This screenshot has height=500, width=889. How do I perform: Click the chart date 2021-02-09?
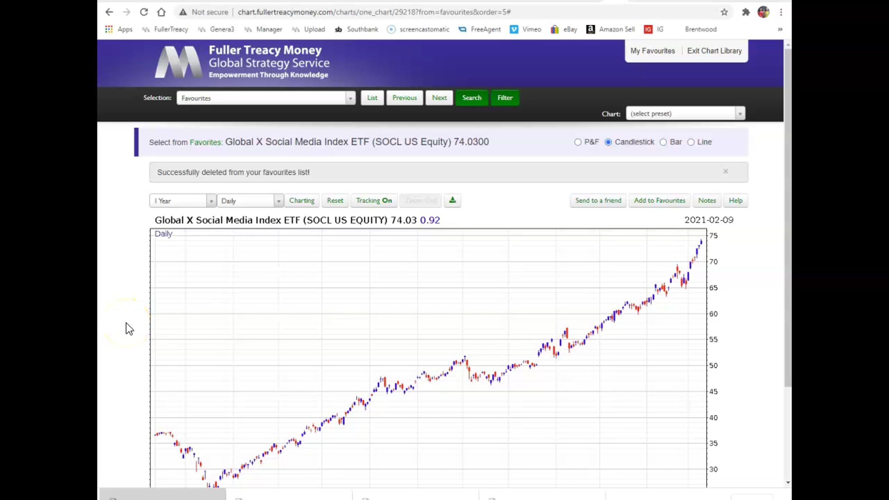coord(709,220)
